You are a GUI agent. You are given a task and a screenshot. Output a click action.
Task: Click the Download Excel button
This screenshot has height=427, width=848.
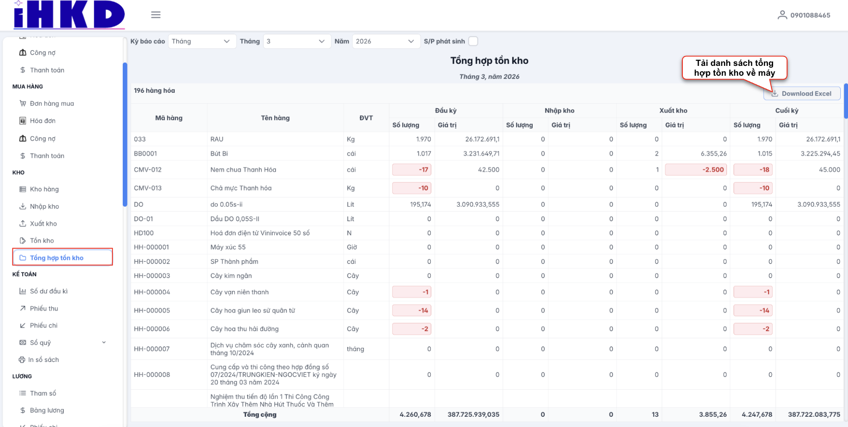801,93
